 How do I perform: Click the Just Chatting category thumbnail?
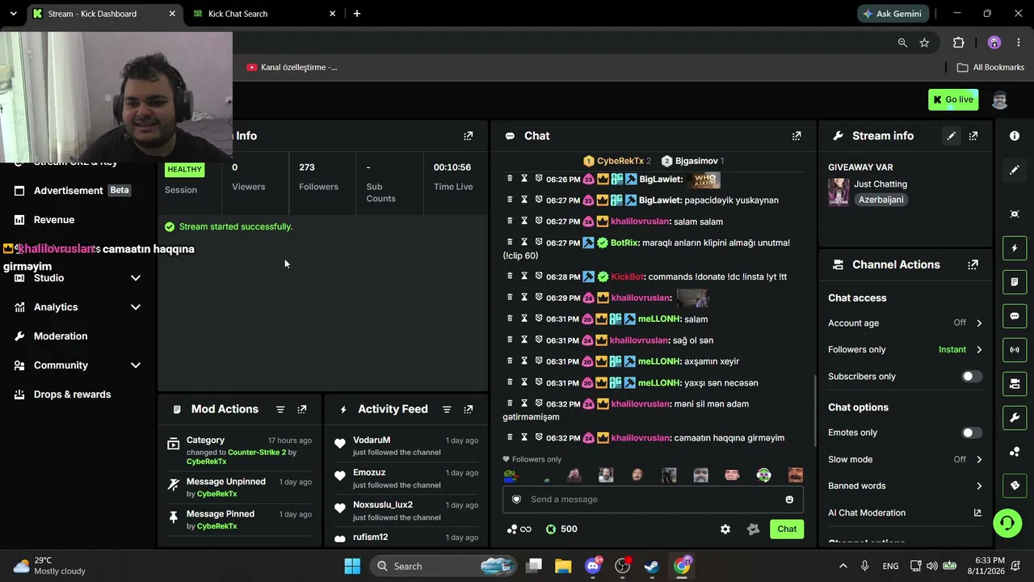tap(839, 192)
